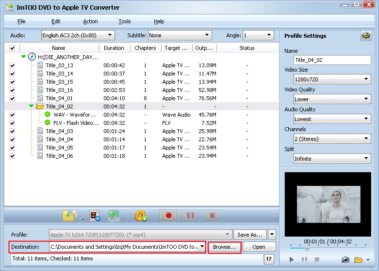379x271 pixels.
Task: Play the preview video
Action: (292, 260)
